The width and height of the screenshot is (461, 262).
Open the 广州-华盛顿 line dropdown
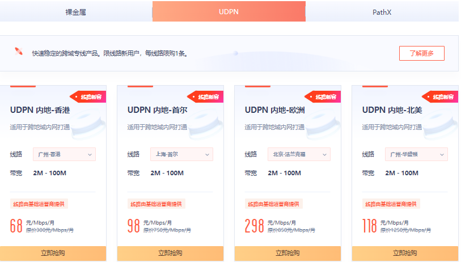click(416, 154)
